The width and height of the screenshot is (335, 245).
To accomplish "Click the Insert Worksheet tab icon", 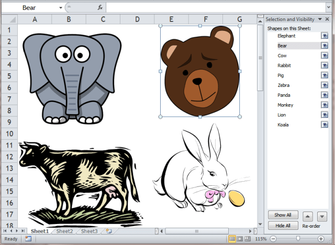I will coord(109,231).
